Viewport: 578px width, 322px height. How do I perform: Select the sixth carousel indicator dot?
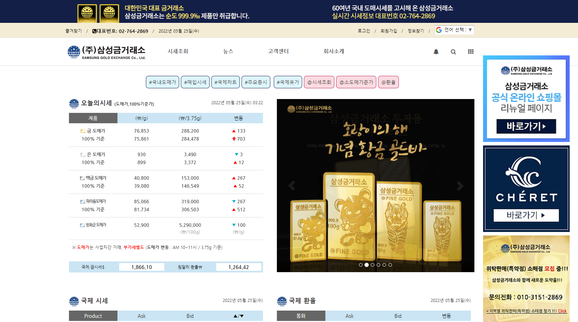390,265
